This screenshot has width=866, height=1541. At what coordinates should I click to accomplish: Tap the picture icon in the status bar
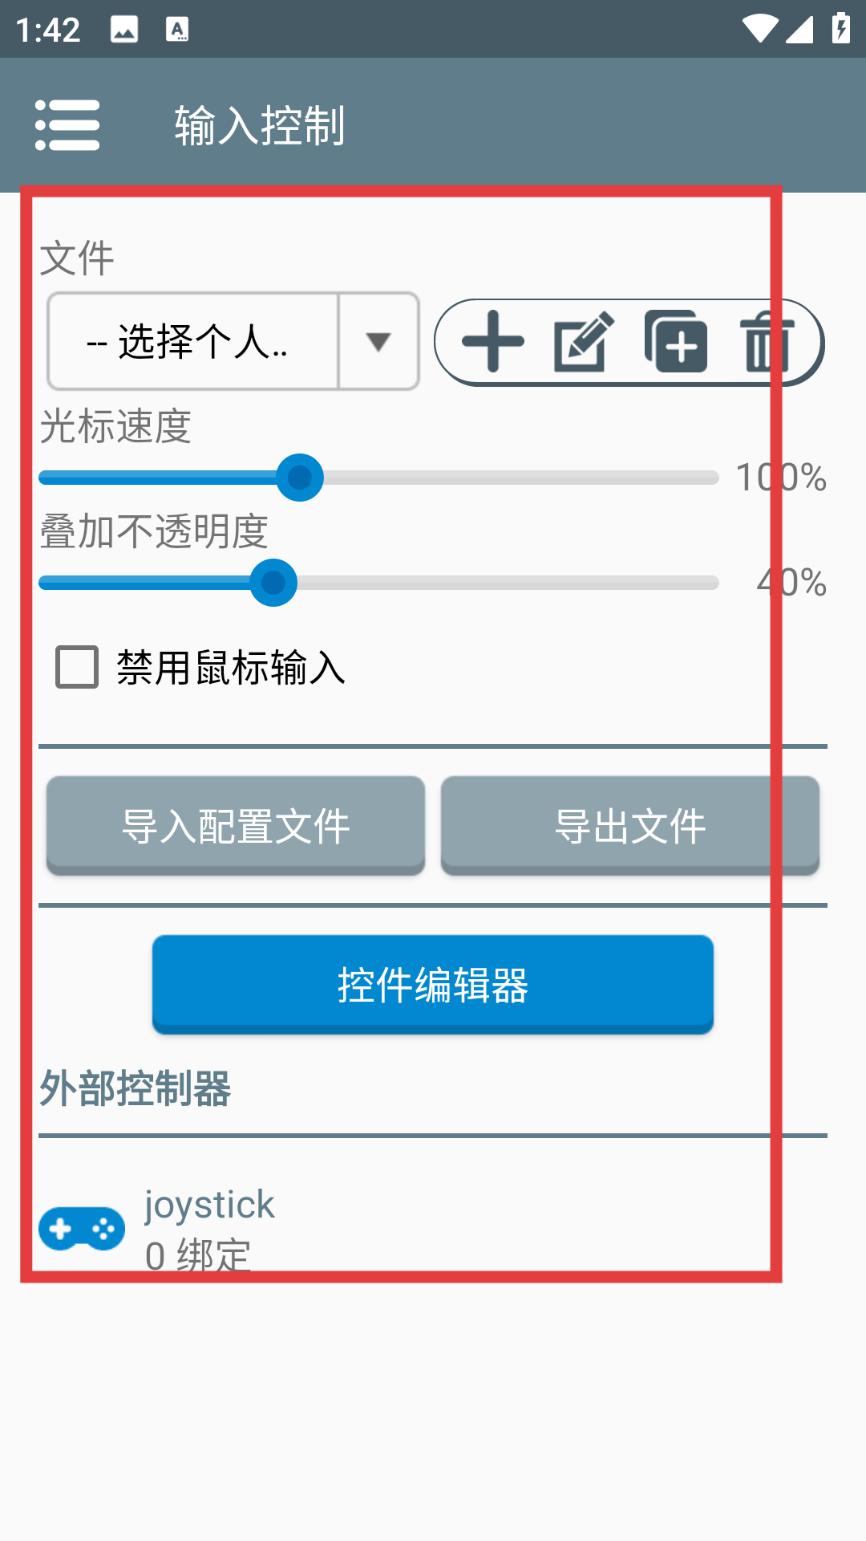[124, 30]
